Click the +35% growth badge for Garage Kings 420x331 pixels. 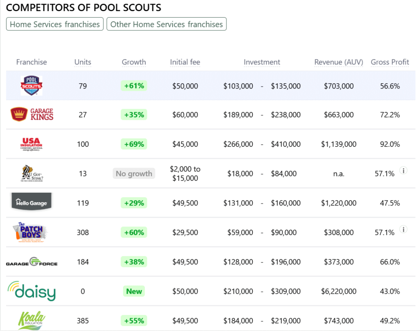(x=134, y=114)
